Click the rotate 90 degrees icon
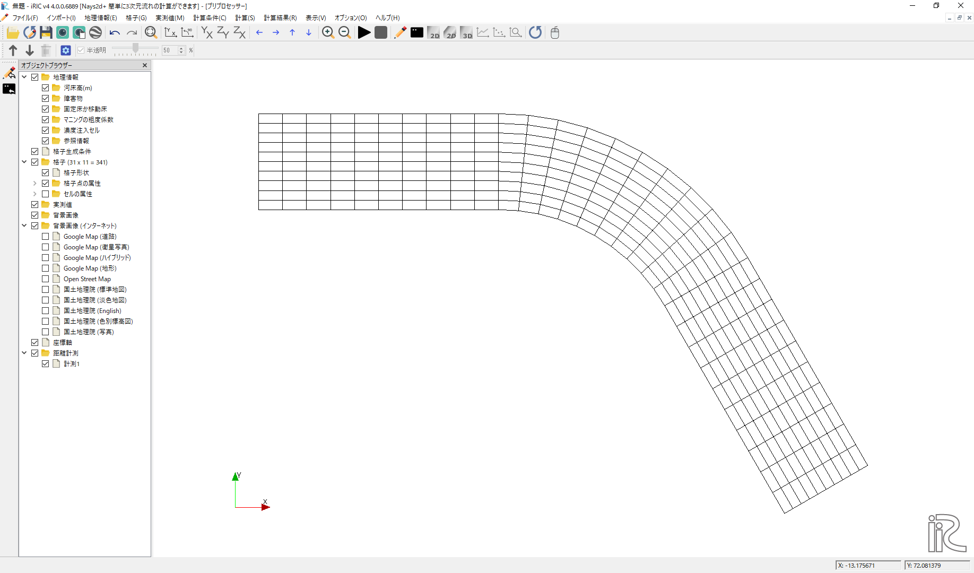This screenshot has width=974, height=573. point(187,33)
